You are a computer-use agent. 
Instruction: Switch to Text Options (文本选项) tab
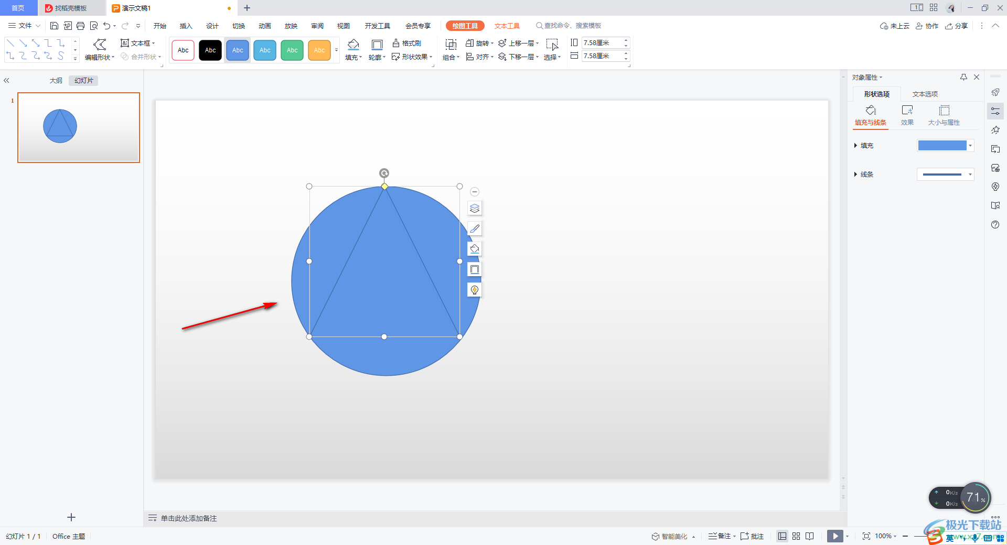[x=925, y=94]
